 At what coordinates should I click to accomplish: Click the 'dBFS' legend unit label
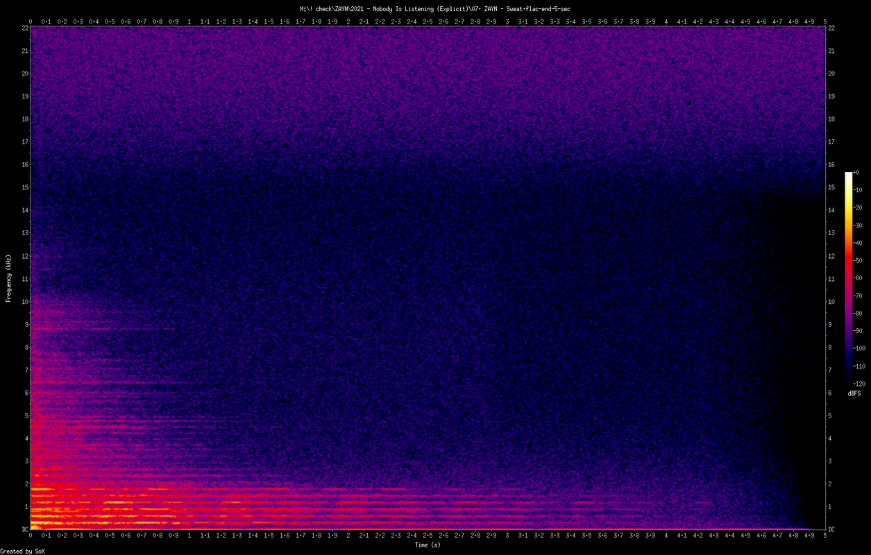point(854,393)
